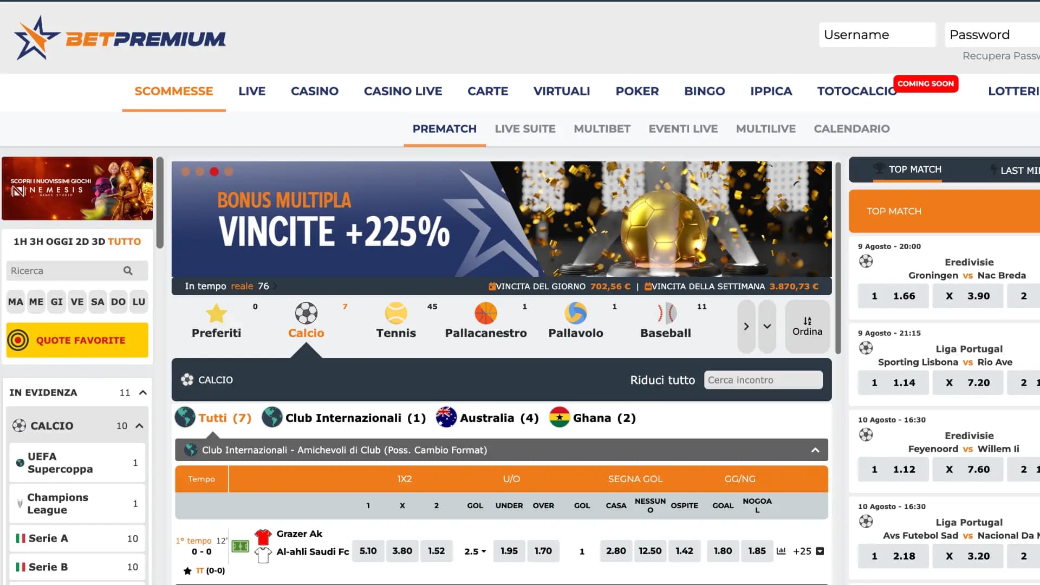Select the Calcio soccer ball icon
The height and width of the screenshot is (585, 1040).
coord(306,316)
